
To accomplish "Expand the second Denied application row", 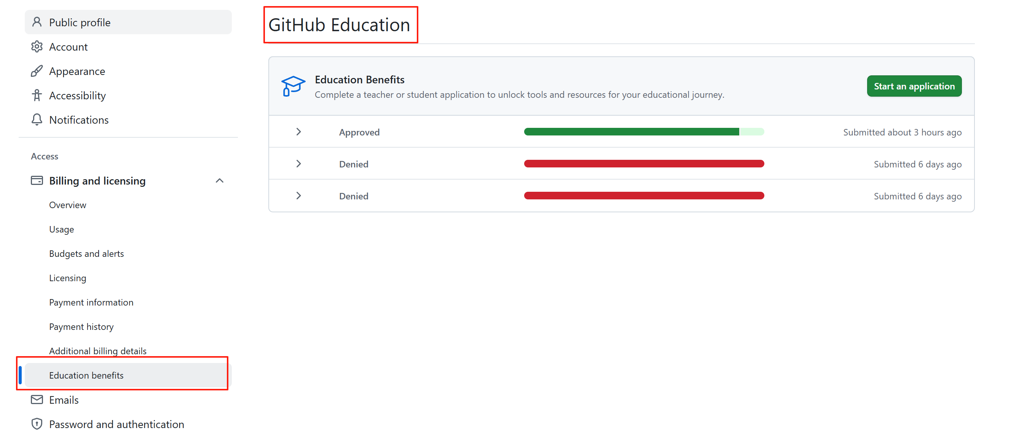I will [x=298, y=196].
